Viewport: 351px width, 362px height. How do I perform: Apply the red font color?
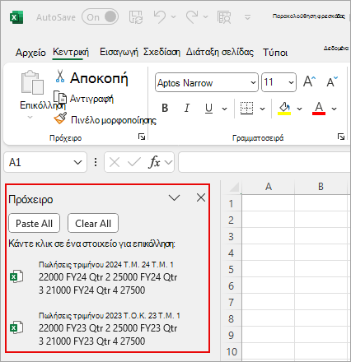tap(319, 109)
